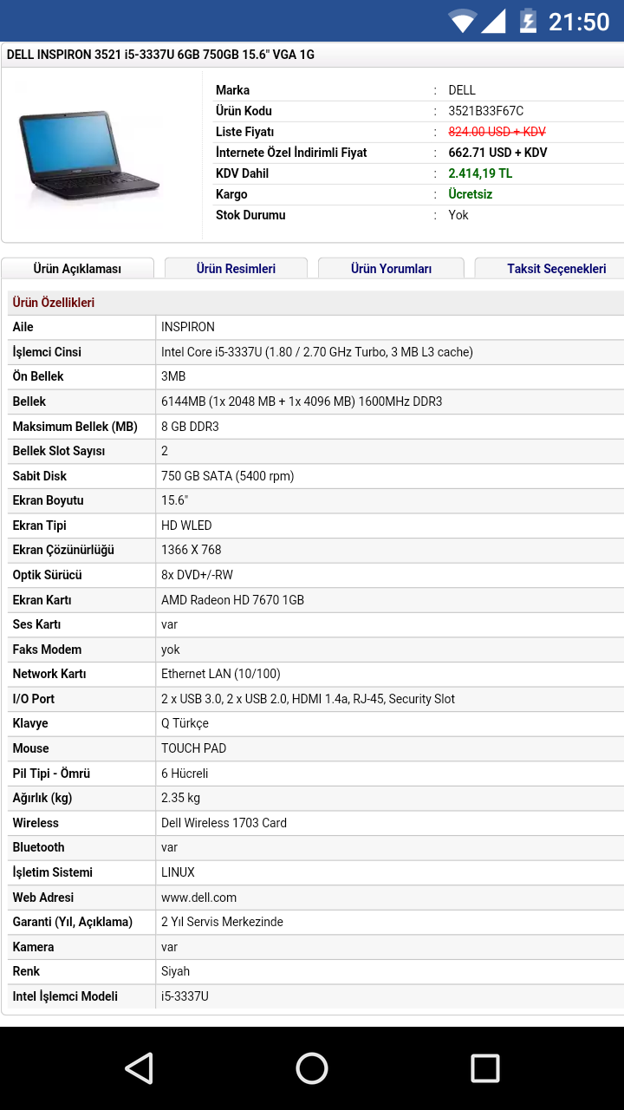Click the Stok Durumu value Yok

pyautogui.click(x=458, y=215)
